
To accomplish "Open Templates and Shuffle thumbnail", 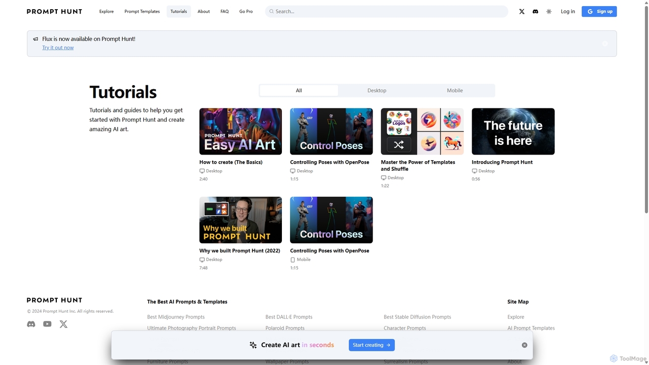I will point(422,131).
